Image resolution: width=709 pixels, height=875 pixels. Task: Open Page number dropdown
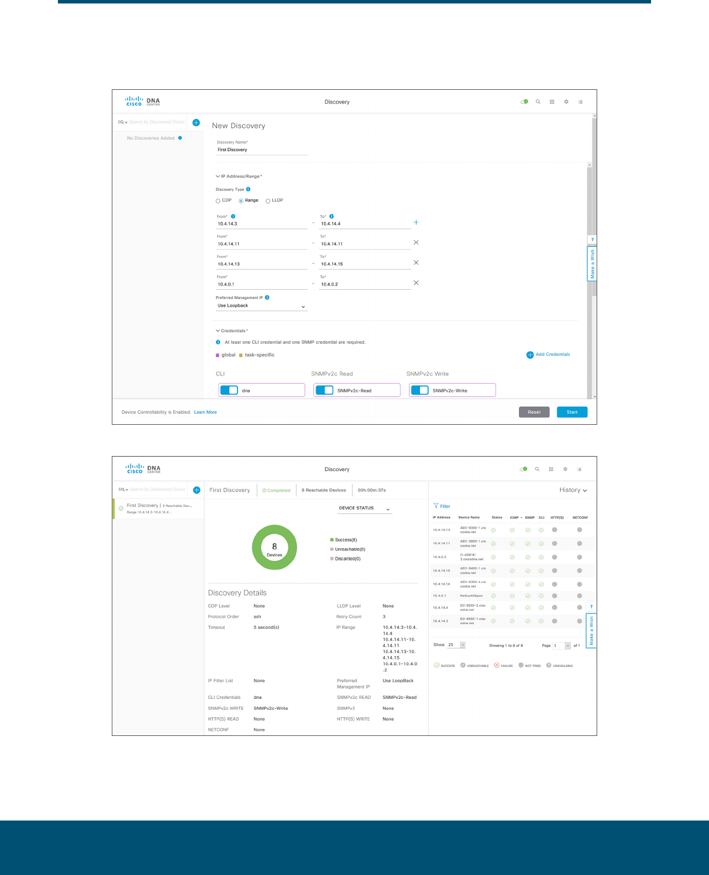pos(562,646)
